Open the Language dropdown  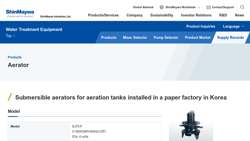click(233, 26)
